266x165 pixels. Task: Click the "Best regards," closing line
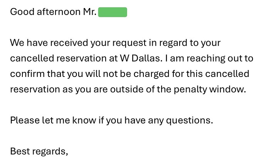coord(39,151)
